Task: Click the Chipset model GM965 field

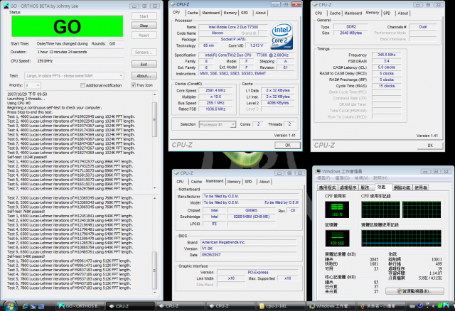Action: pos(251,210)
